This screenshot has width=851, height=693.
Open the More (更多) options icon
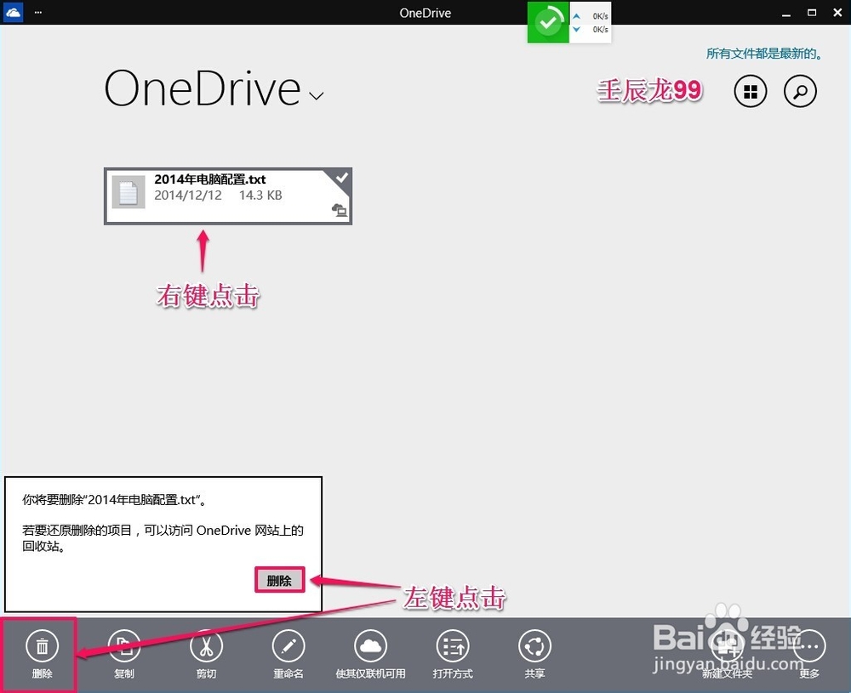[x=809, y=646]
